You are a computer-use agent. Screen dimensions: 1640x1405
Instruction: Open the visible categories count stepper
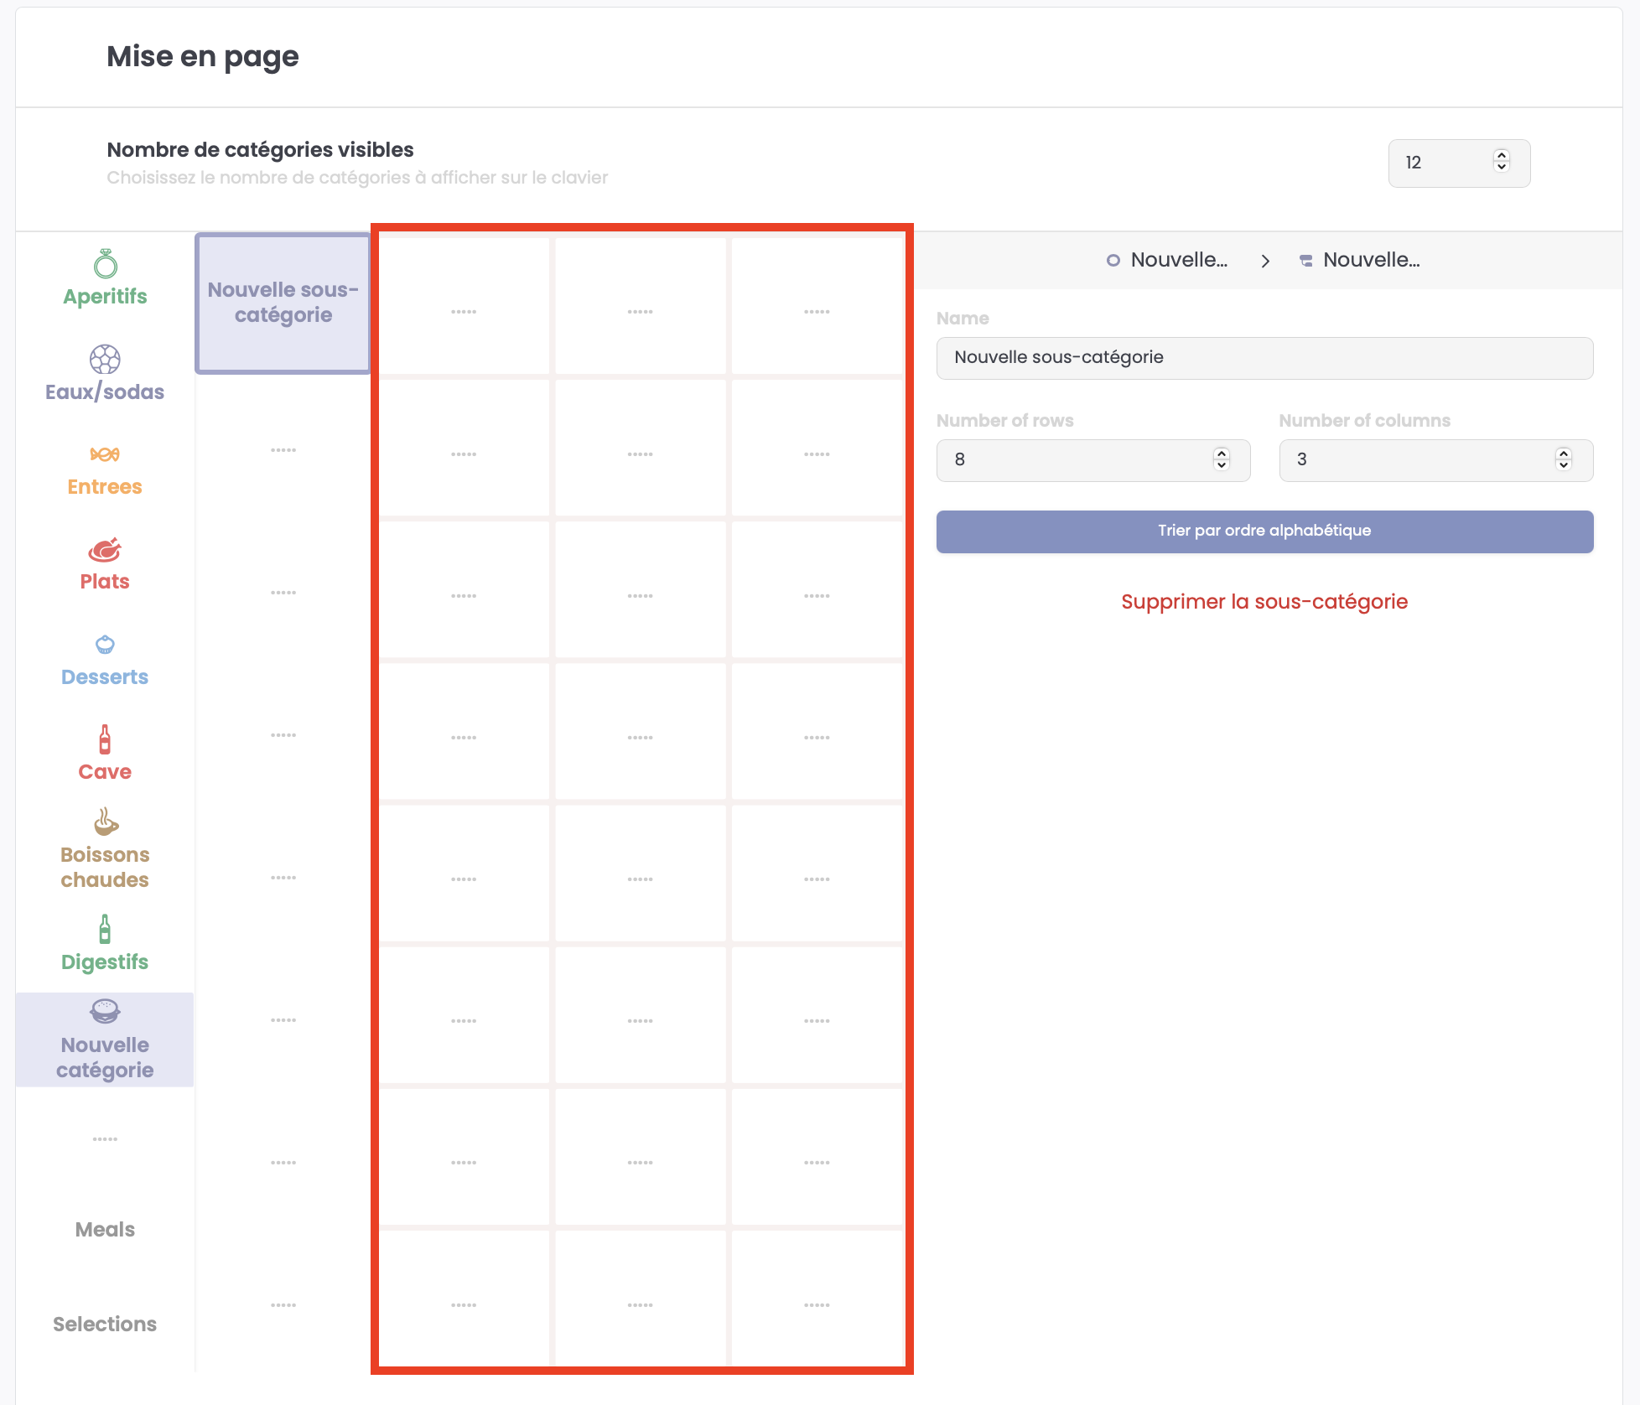[1501, 162]
